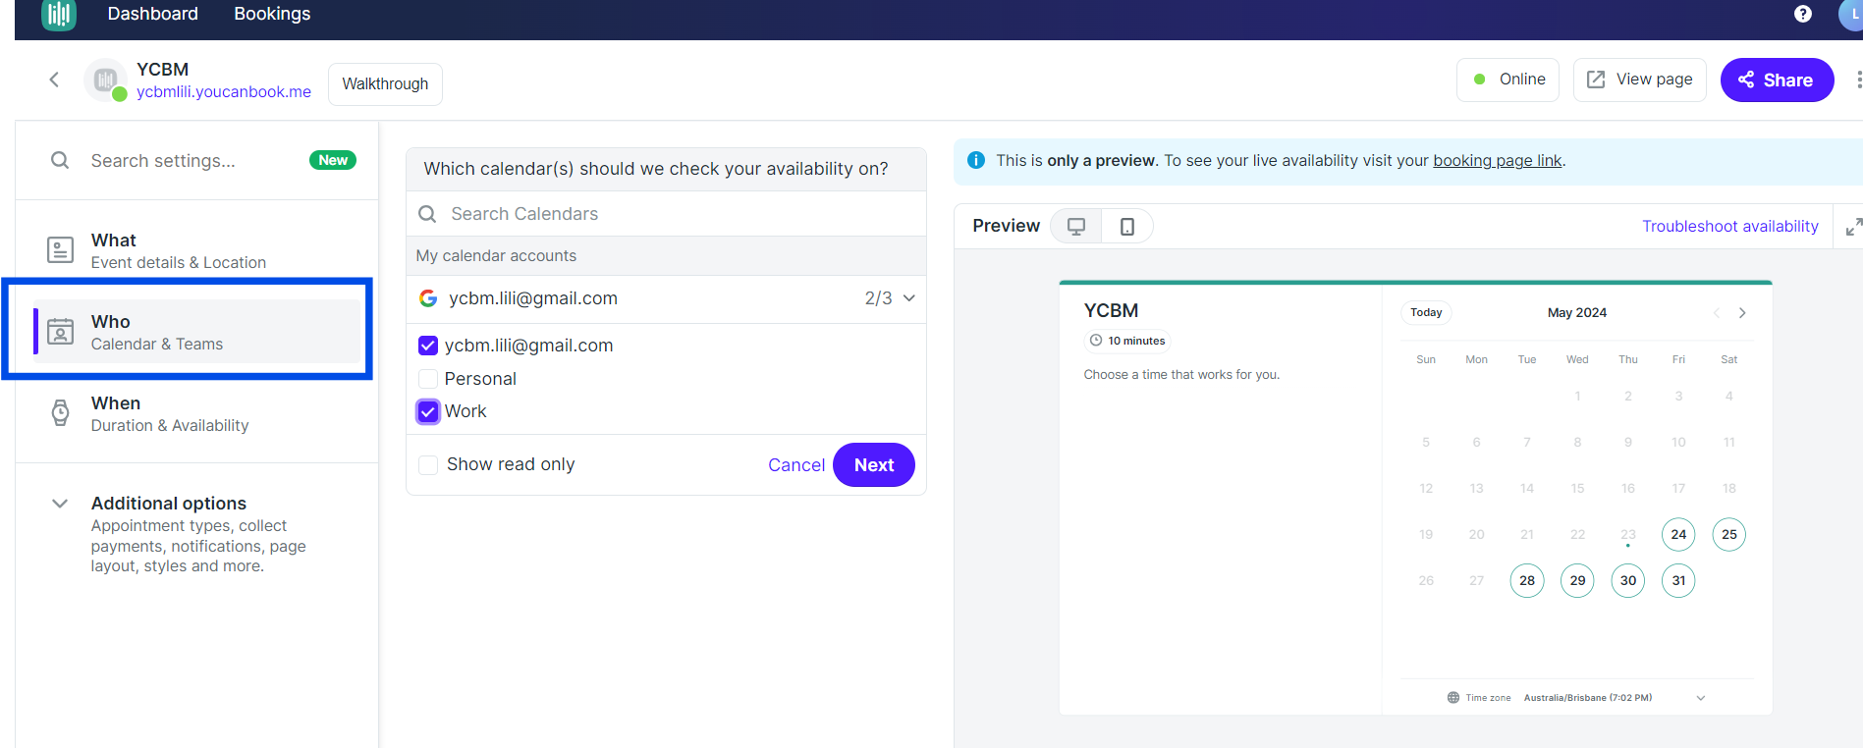Viewport: 1863px width, 748px height.
Task: Expand Additional options section
Action: (60, 504)
